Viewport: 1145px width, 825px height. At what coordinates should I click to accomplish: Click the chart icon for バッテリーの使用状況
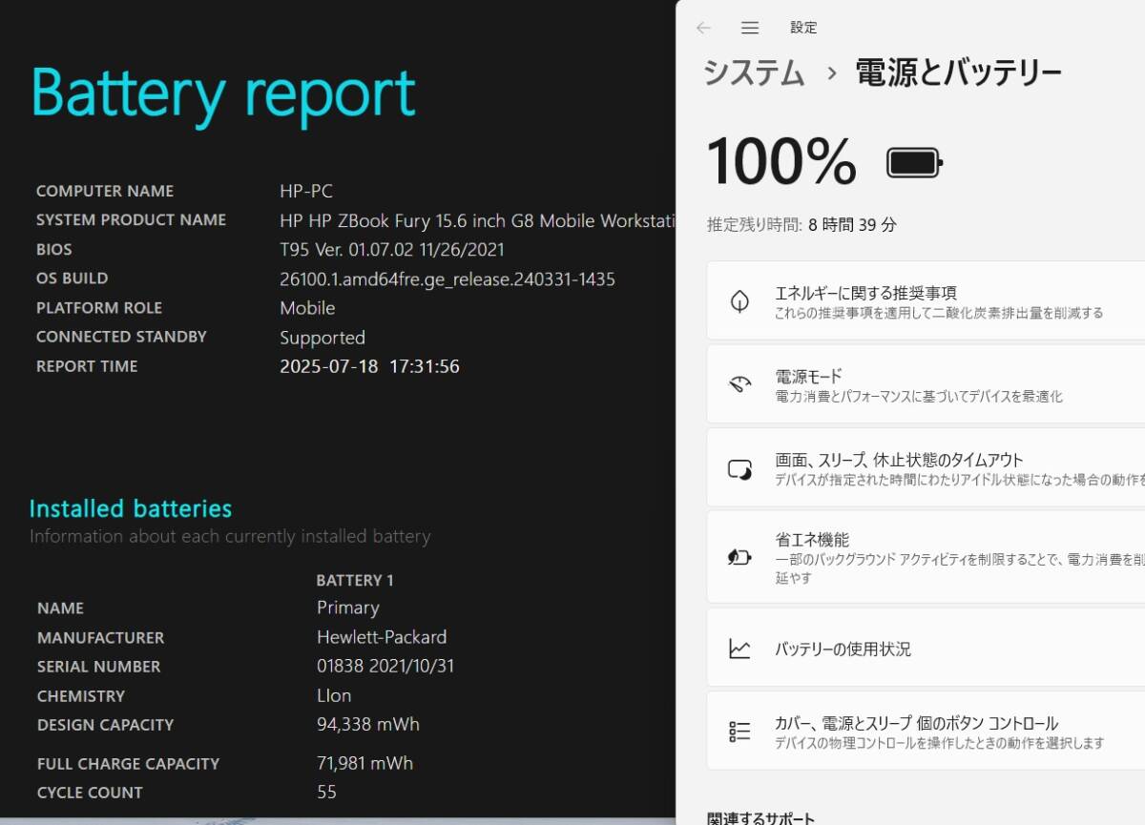tap(739, 649)
